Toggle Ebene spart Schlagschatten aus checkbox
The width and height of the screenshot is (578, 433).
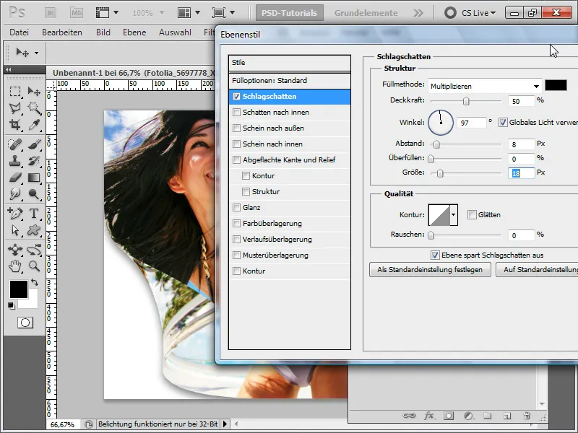[x=435, y=255]
